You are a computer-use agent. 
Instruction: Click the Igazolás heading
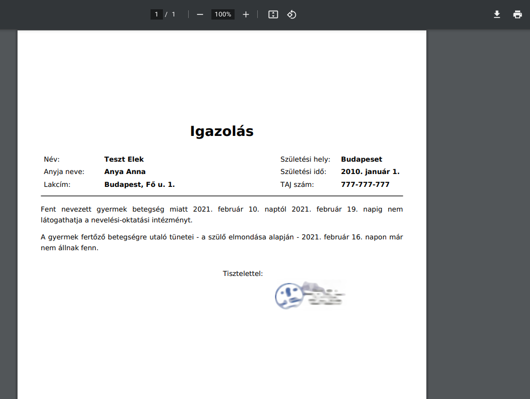coord(222,131)
